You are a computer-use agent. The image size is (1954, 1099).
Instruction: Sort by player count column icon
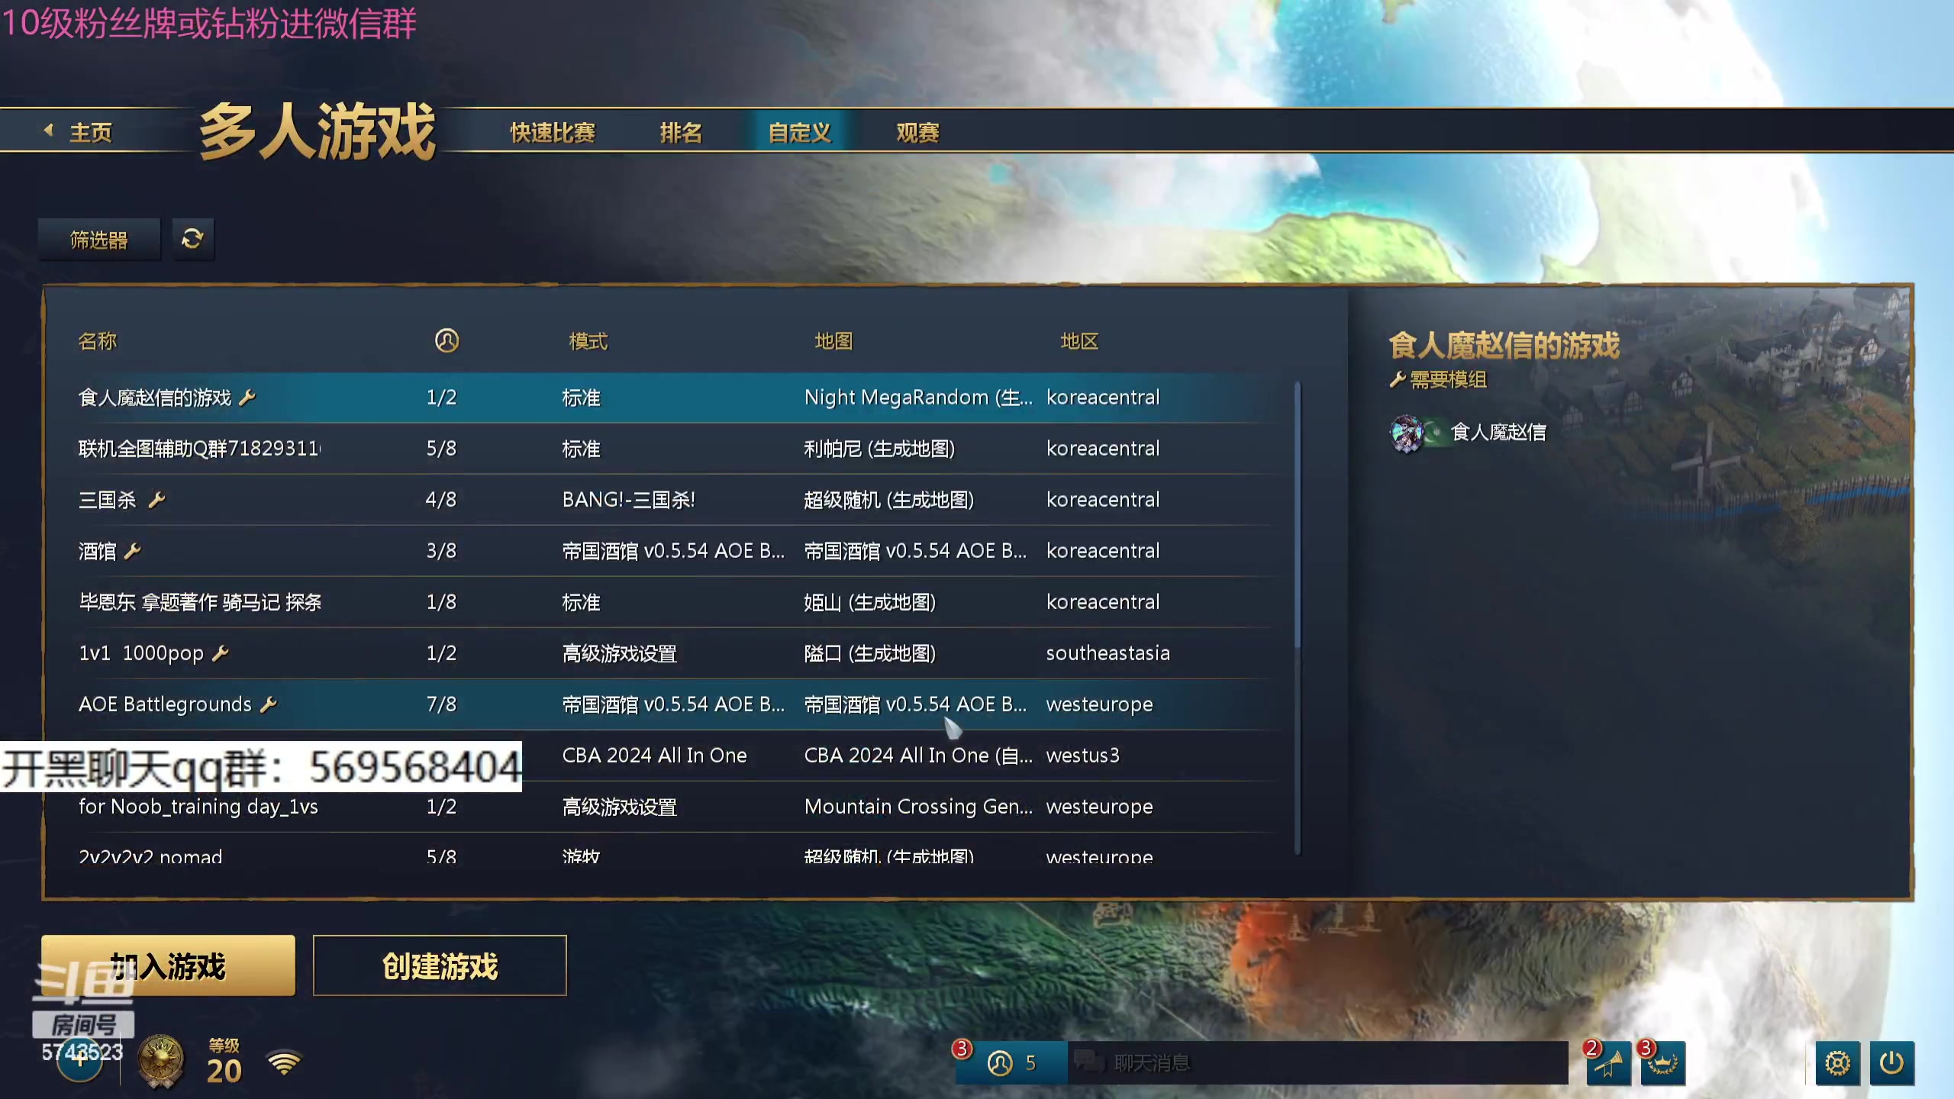click(x=447, y=340)
